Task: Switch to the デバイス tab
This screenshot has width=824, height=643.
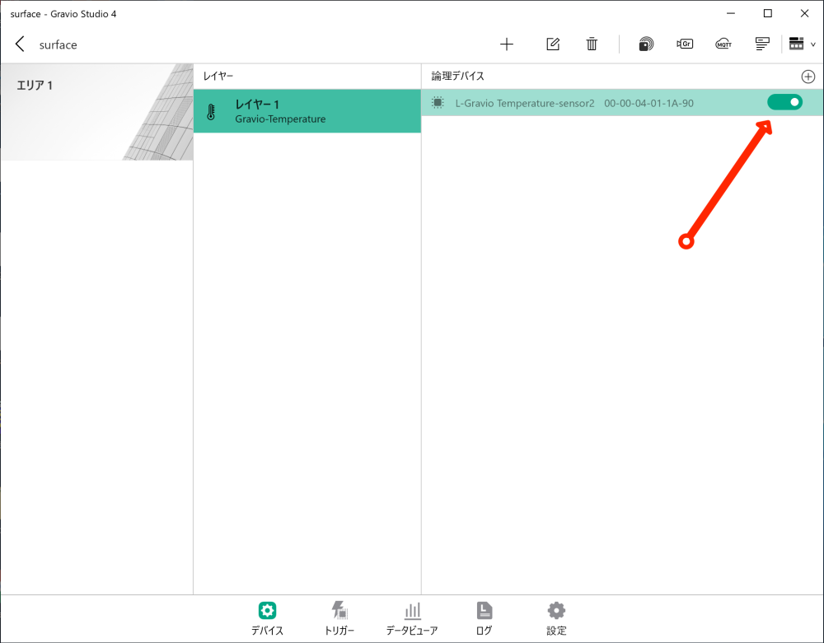Action: tap(267, 618)
